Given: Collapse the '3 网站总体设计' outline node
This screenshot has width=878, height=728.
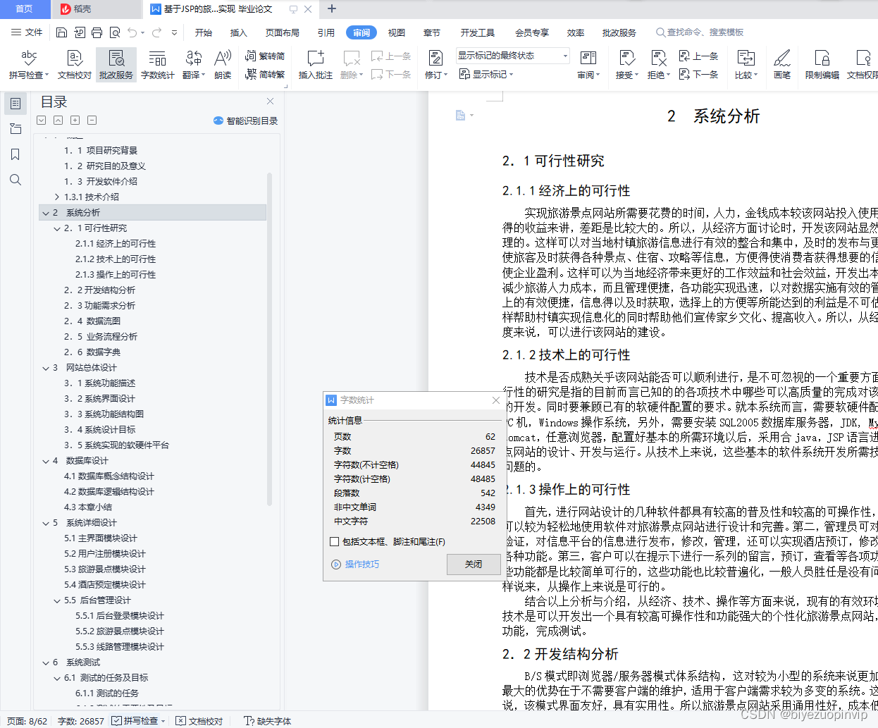Looking at the screenshot, I should point(46,368).
